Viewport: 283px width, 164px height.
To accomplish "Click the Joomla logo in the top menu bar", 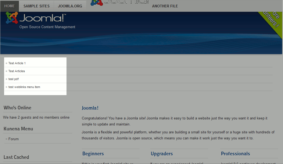I will click(x=120, y=2).
